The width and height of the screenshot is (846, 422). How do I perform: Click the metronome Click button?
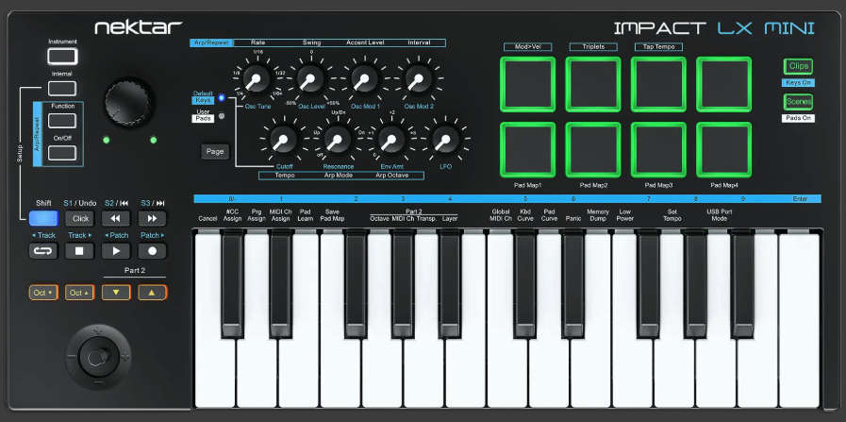[x=79, y=218]
